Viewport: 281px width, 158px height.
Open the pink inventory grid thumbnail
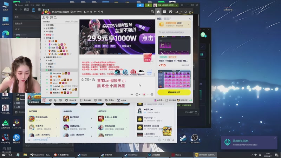click(174, 79)
